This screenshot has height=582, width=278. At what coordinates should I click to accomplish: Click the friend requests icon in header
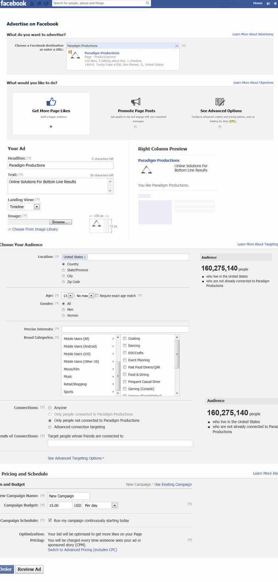click(x=33, y=4)
